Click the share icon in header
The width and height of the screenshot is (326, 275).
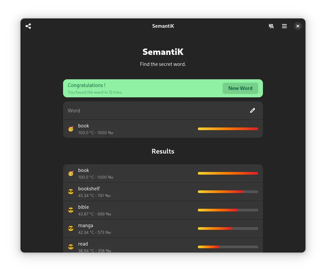click(x=28, y=26)
